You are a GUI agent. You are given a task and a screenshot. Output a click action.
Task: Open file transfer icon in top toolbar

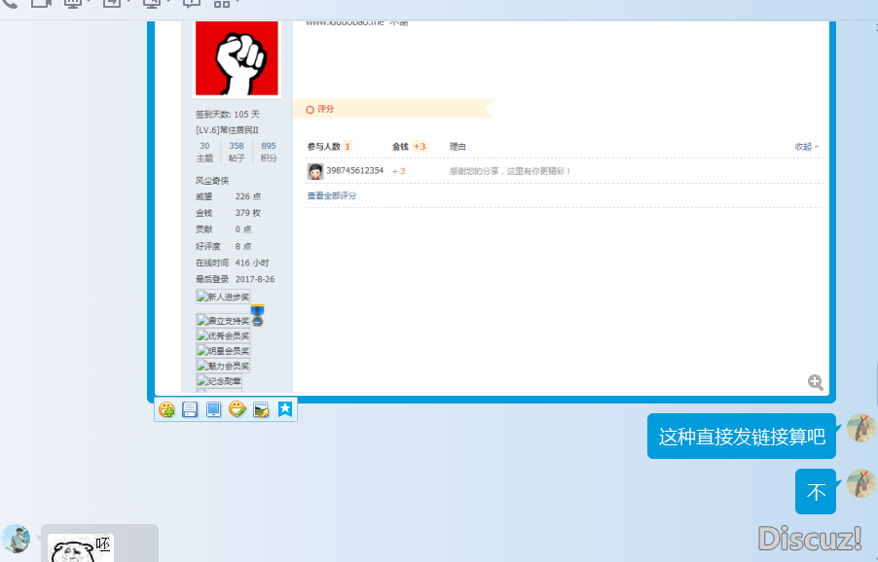[112, 3]
